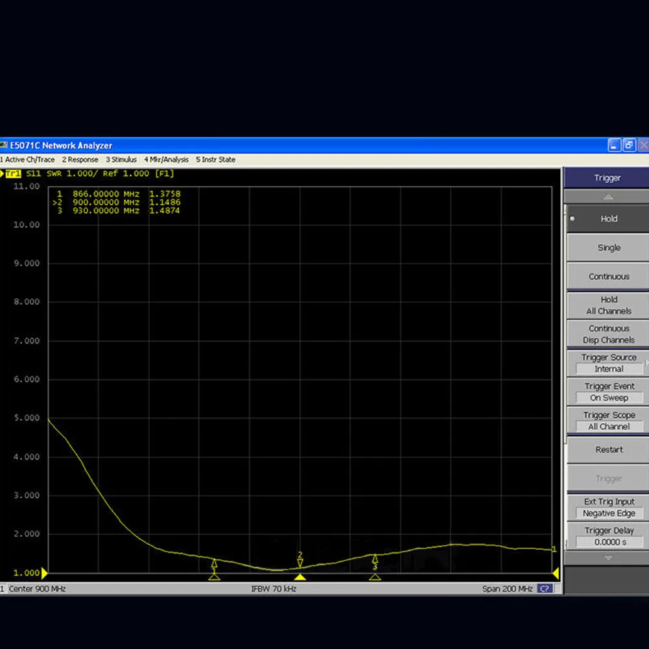Viewport: 649px width, 649px height.
Task: Edit the Trigger Delay value field
Action: coord(608,542)
